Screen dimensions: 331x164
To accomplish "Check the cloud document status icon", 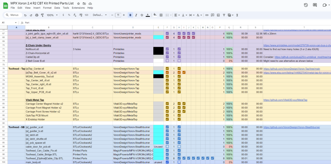I will 90,3.
